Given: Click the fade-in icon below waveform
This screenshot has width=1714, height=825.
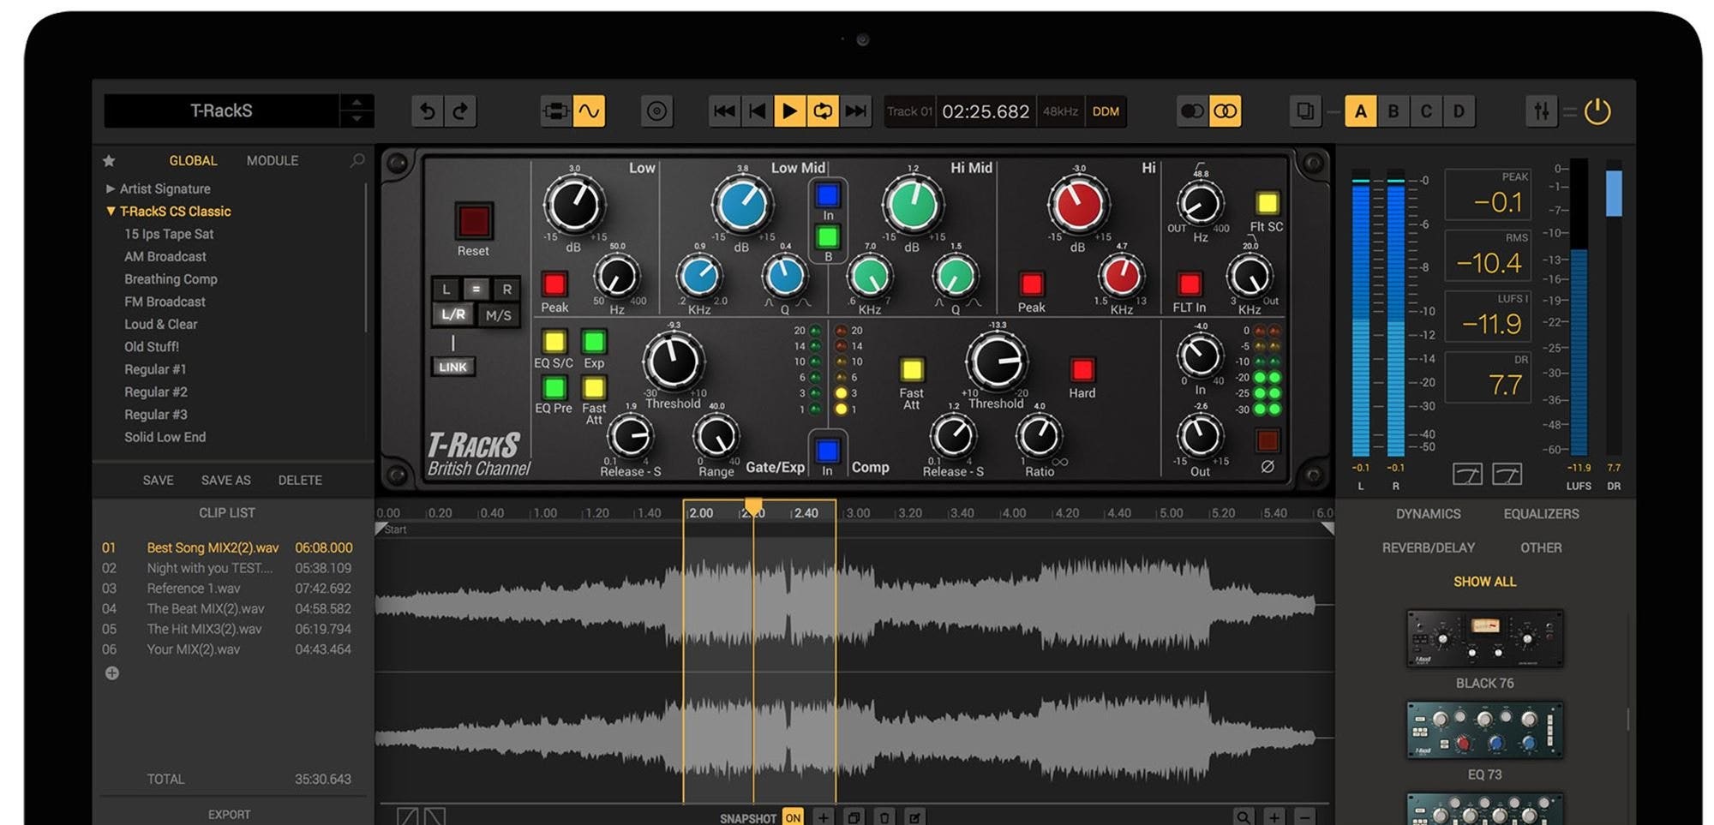Looking at the screenshot, I should point(408,816).
